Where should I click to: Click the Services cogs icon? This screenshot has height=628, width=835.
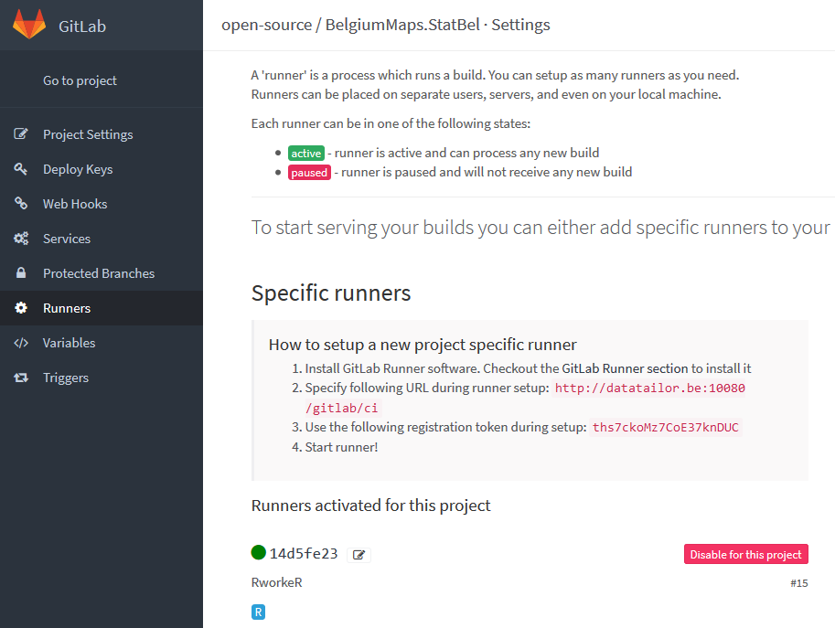pos(21,239)
